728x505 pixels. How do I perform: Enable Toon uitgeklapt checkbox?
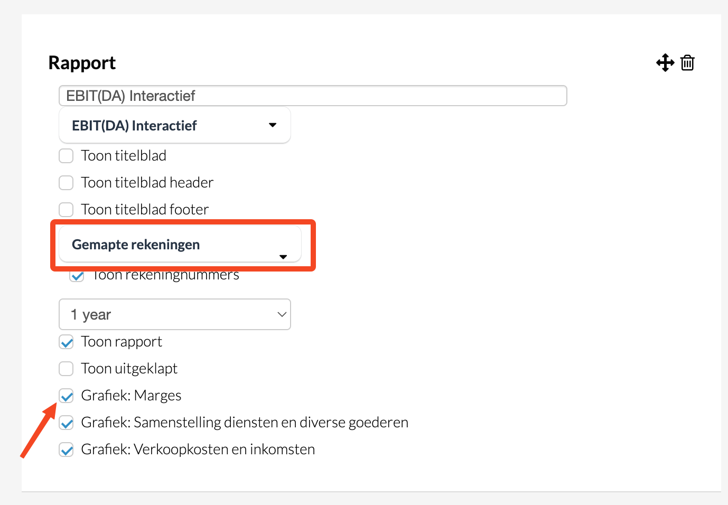[66, 369]
